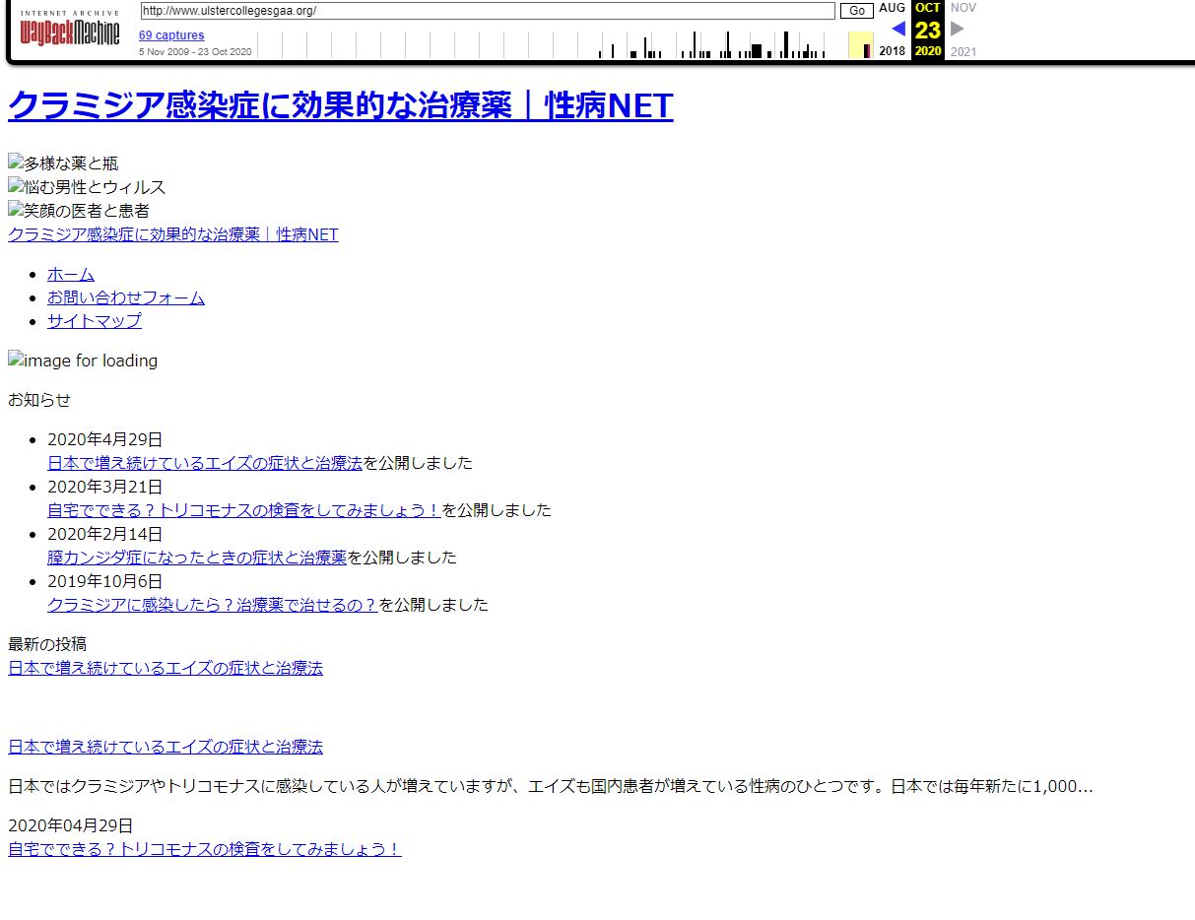
Task: Open the main heading link 'クラミジア感染症に効果的な治療薬'
Action: [340, 105]
